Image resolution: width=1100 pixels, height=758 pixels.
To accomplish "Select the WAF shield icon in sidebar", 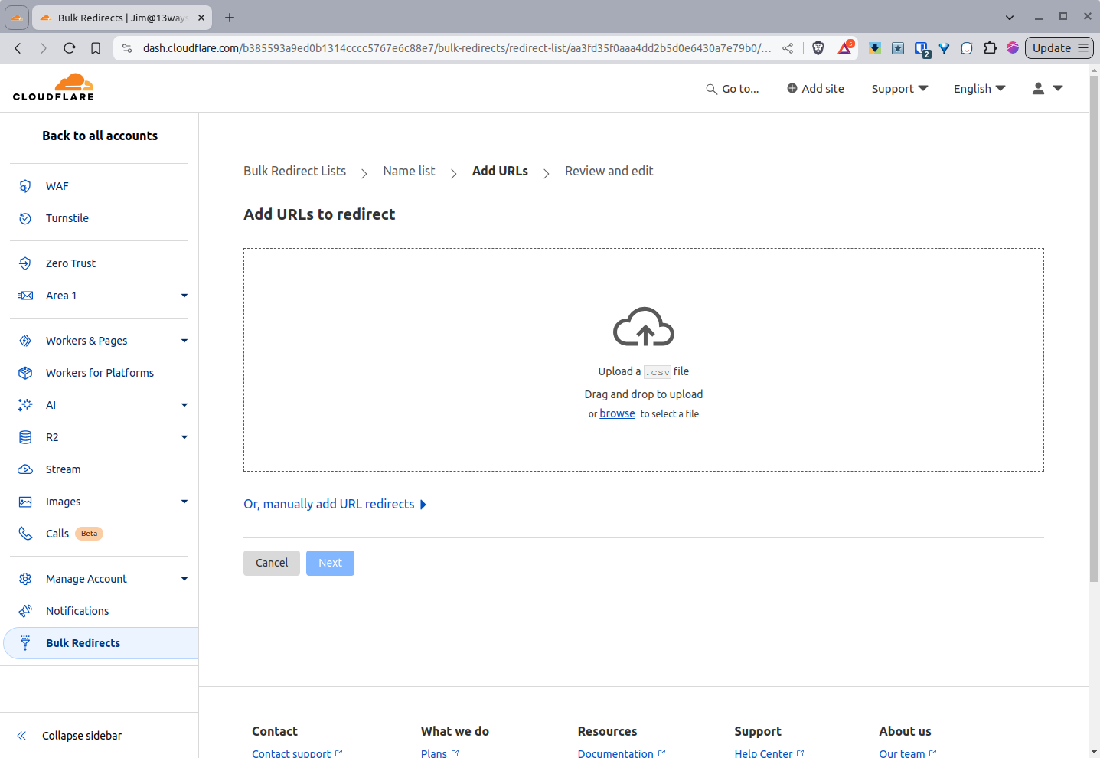I will (x=24, y=185).
